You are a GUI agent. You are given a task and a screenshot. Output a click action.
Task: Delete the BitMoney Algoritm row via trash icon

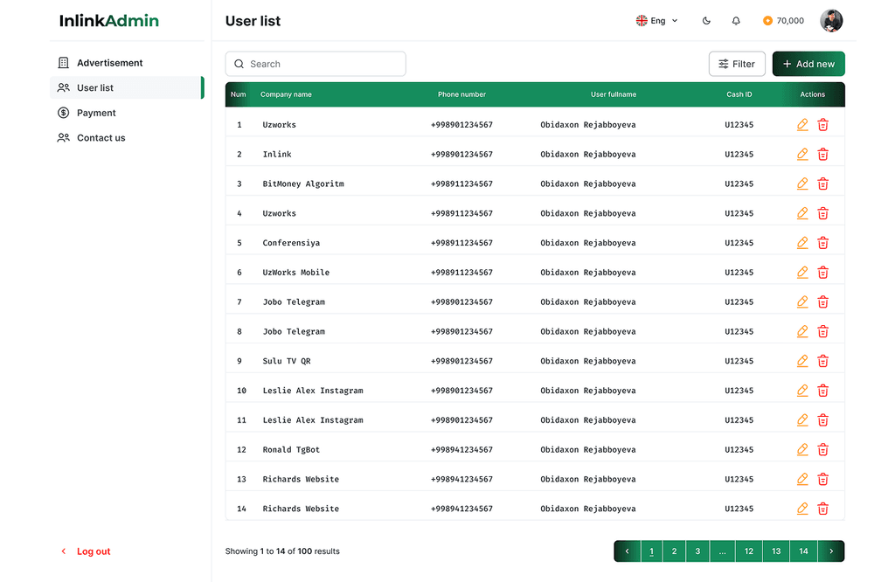tap(822, 184)
